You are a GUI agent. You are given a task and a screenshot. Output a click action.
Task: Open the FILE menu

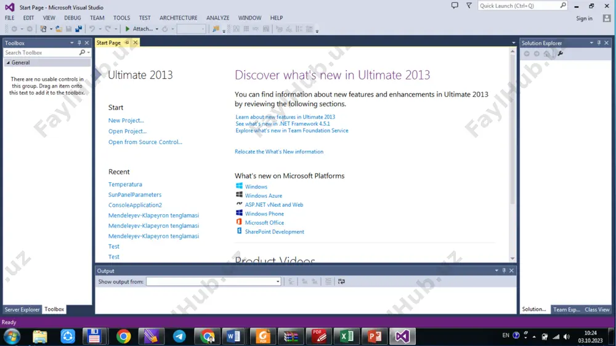point(9,18)
